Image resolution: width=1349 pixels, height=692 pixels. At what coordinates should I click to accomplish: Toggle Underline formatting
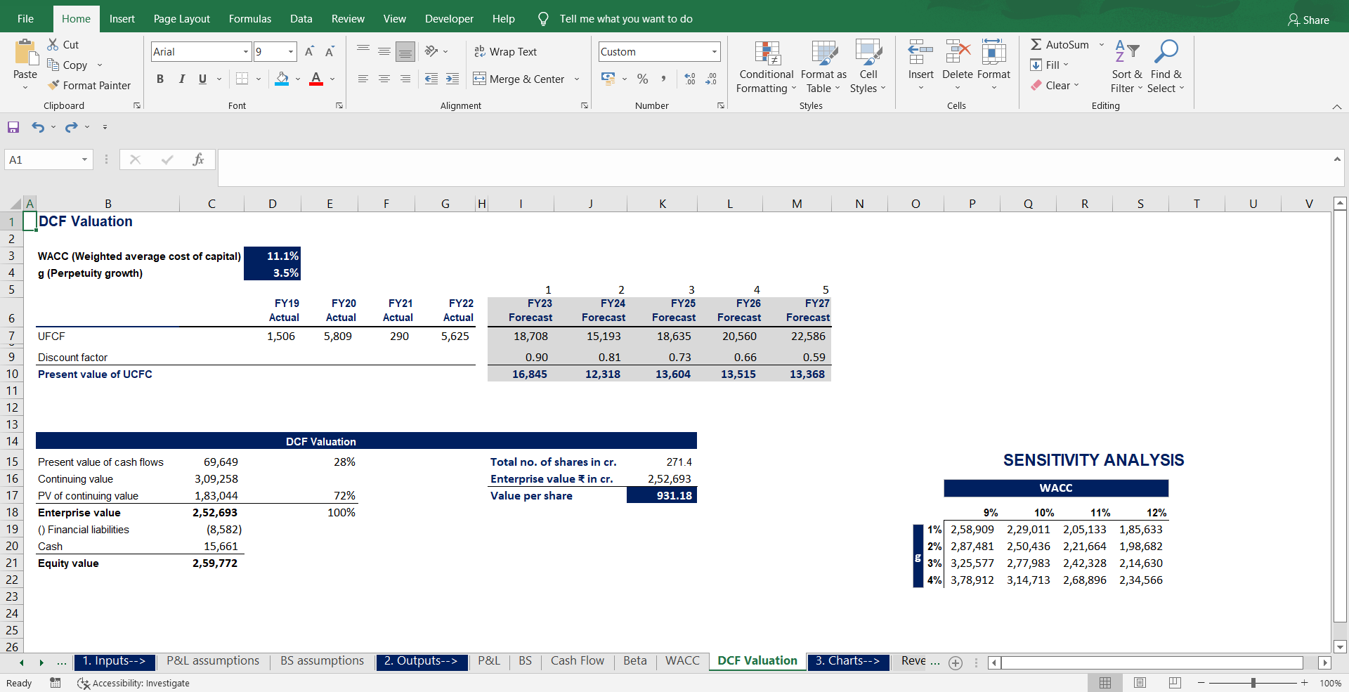pos(202,79)
